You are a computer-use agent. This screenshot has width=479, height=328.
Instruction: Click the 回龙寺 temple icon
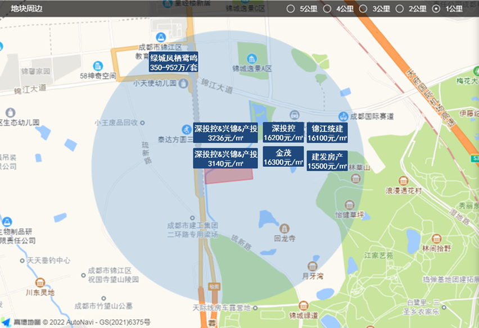pyautogui.click(x=284, y=228)
